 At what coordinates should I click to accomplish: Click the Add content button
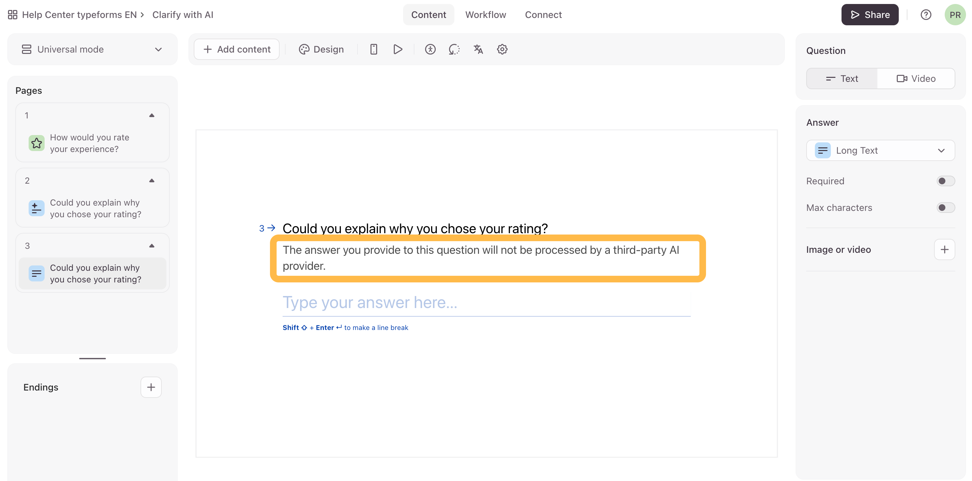pyautogui.click(x=237, y=49)
